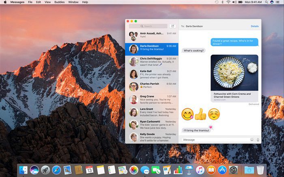The height and width of the screenshot is (177, 284).
Task: Open the Help menu
Action: click(85, 2)
